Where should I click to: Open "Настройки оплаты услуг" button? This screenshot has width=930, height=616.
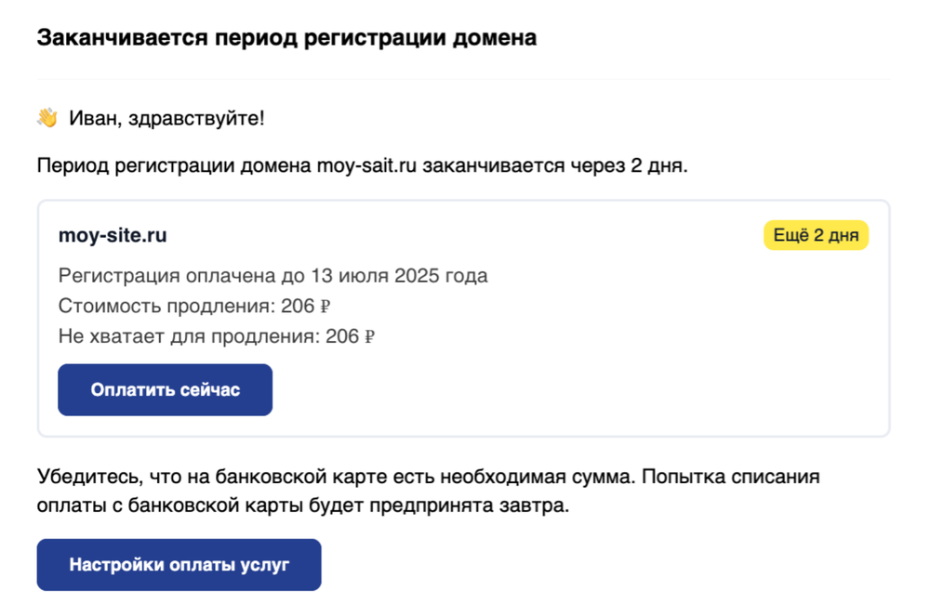pyautogui.click(x=179, y=564)
